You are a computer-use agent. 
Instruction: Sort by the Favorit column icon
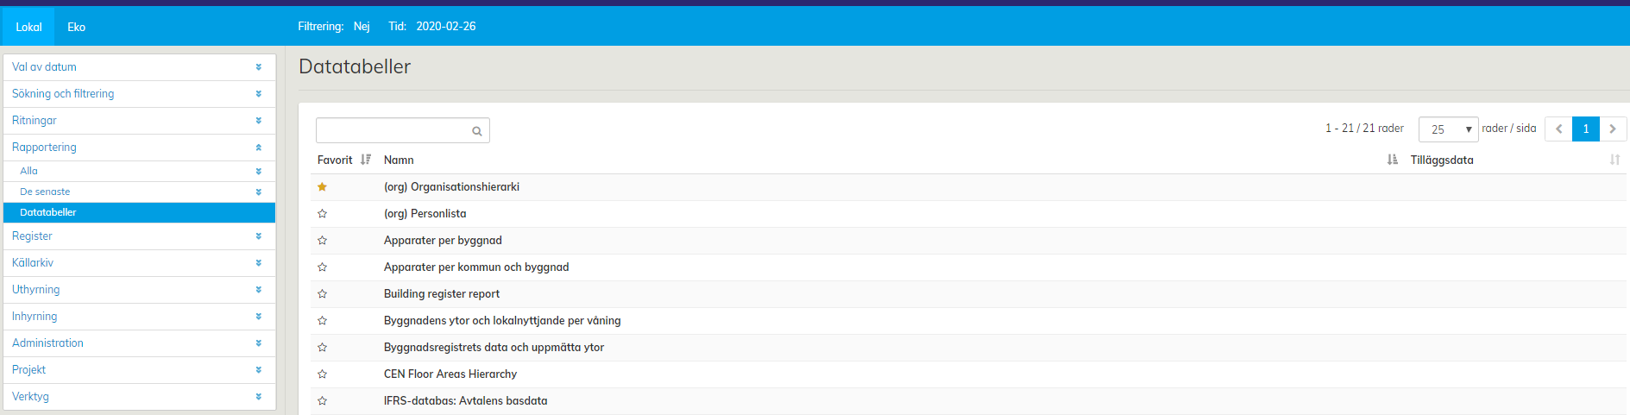click(366, 160)
